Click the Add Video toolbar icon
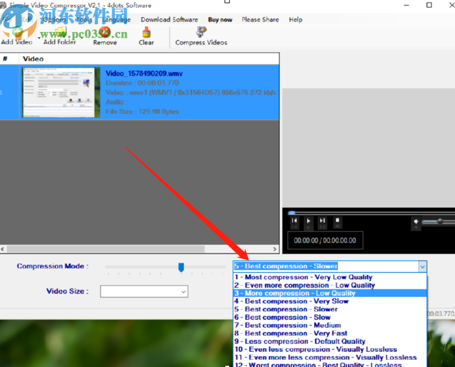This screenshot has height=367, width=455. [18, 32]
